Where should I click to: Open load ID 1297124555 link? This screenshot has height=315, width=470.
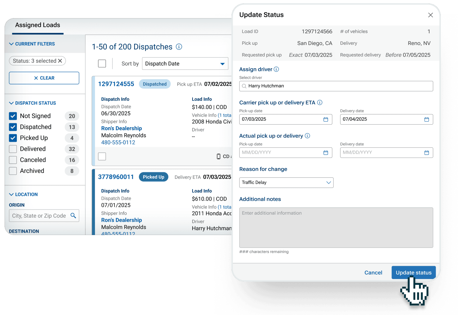[x=116, y=84]
